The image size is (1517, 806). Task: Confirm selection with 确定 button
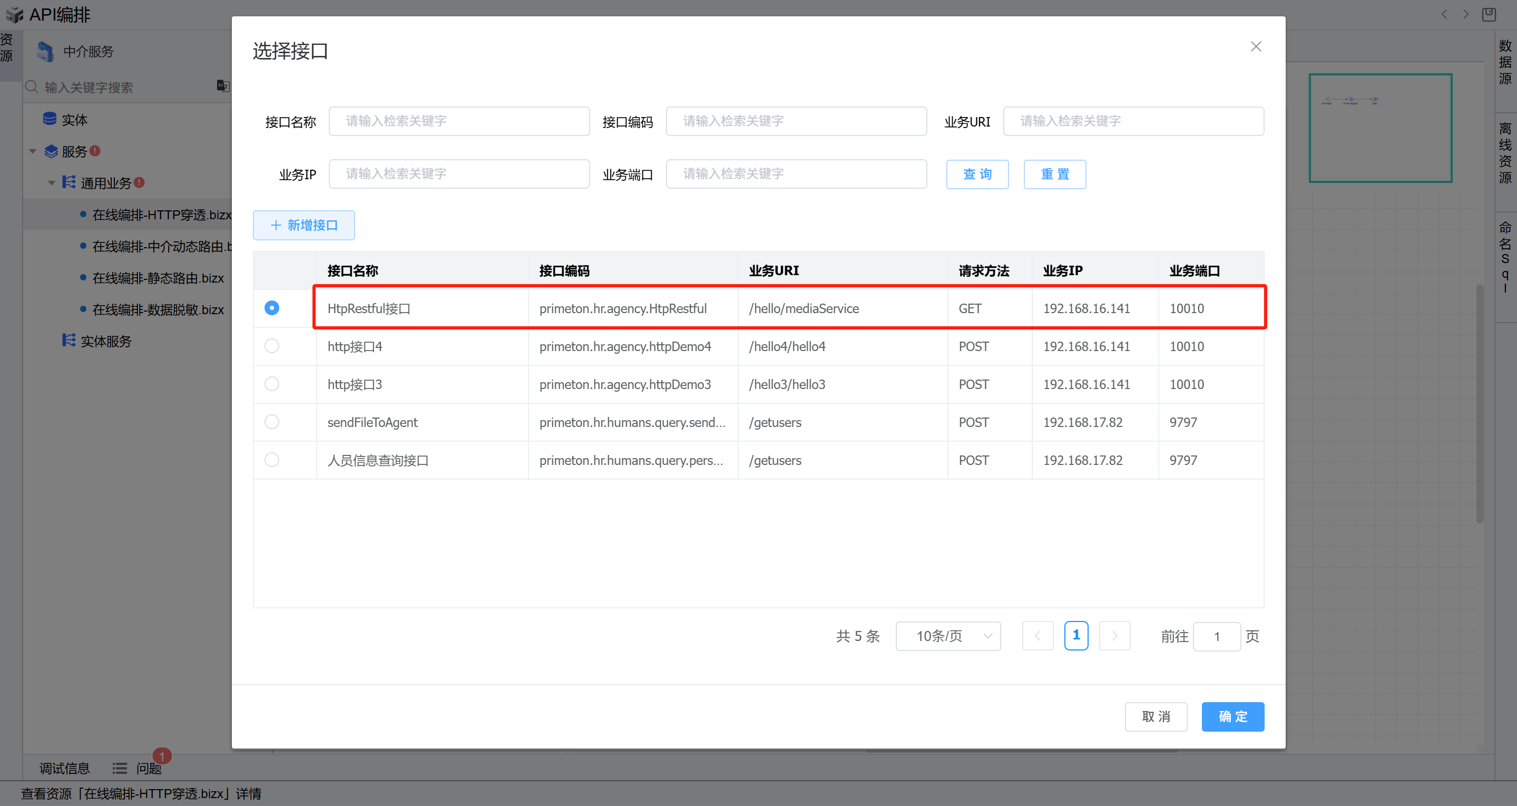pyautogui.click(x=1232, y=716)
